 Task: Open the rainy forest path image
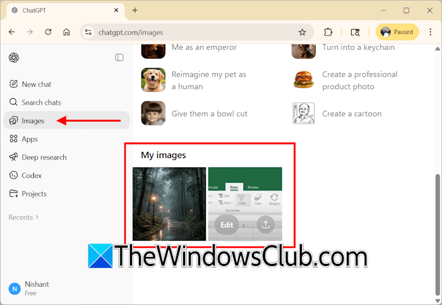click(169, 204)
